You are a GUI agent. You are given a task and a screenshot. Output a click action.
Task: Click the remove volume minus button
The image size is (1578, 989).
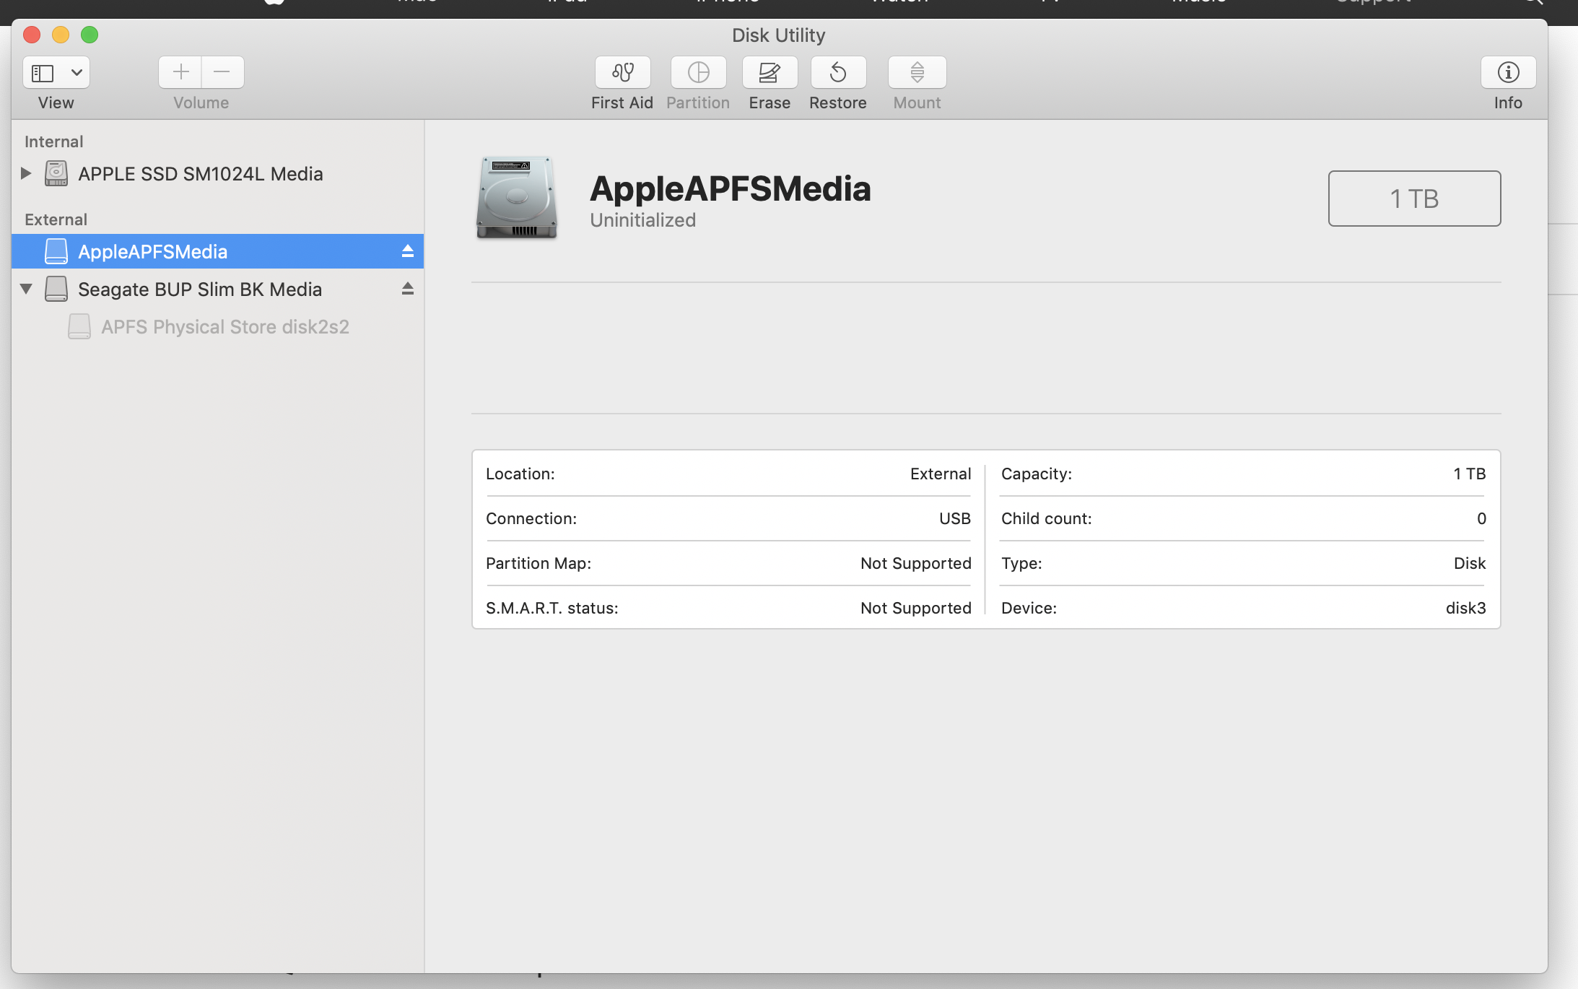(x=222, y=72)
